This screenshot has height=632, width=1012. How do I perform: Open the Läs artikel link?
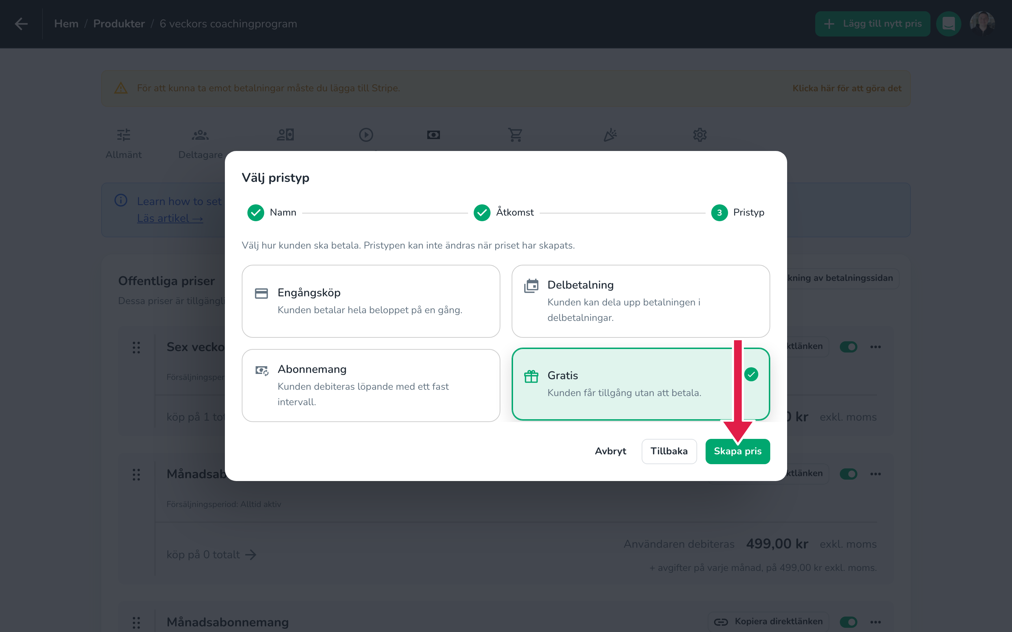170,218
